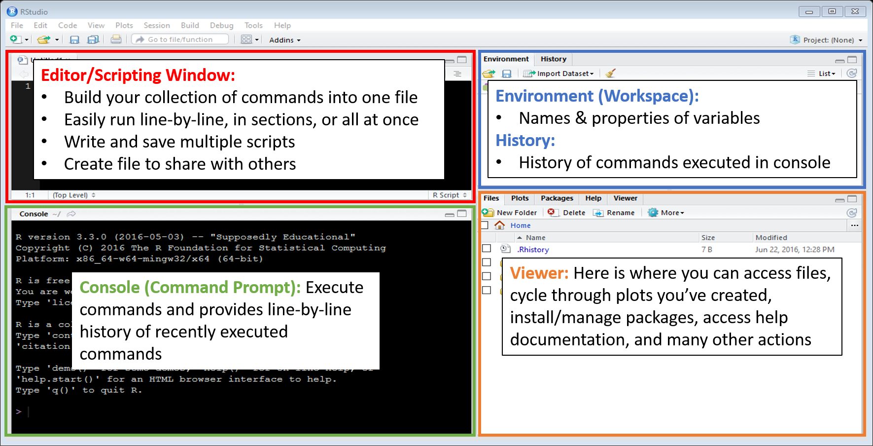The image size is (873, 446).
Task: Print the current file using printer icon
Action: pos(116,39)
